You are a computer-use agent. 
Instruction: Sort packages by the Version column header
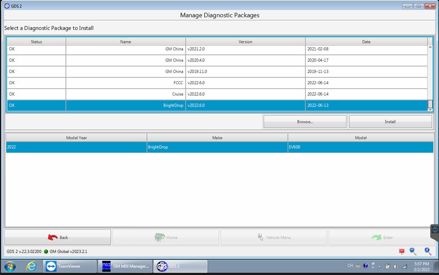click(245, 42)
